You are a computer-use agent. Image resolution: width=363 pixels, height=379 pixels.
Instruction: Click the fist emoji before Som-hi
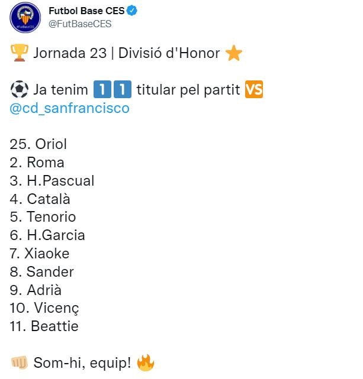click(20, 362)
